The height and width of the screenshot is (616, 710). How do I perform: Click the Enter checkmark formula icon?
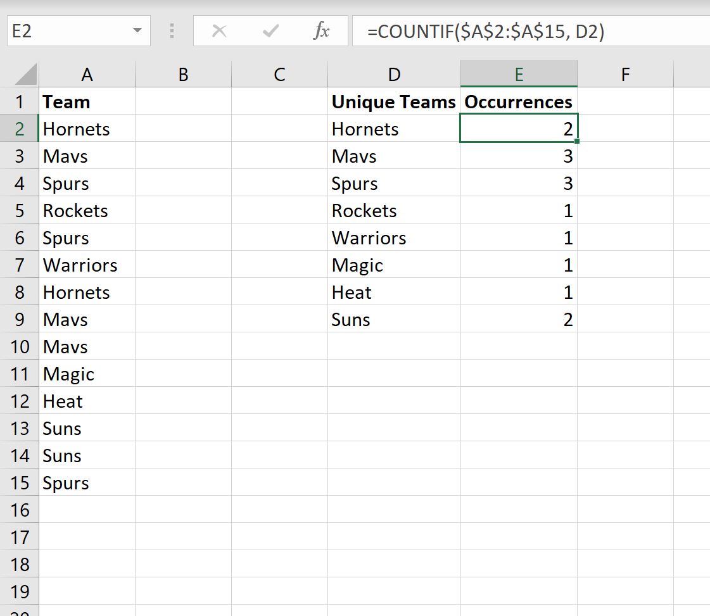pyautogui.click(x=270, y=31)
